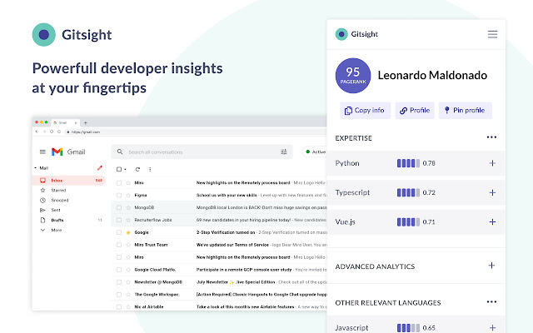The image size is (533, 333).
Task: Expand the Typescript expertise row
Action: (492, 192)
